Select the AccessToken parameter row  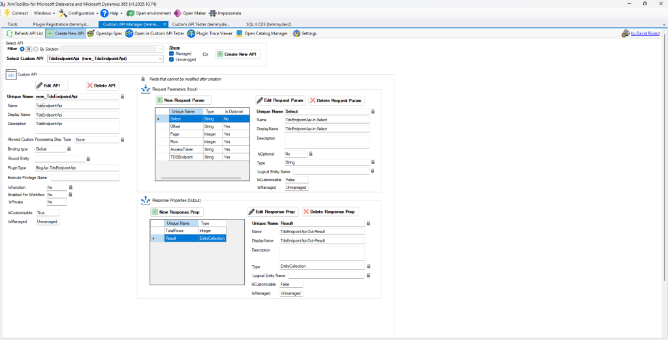[202, 150]
